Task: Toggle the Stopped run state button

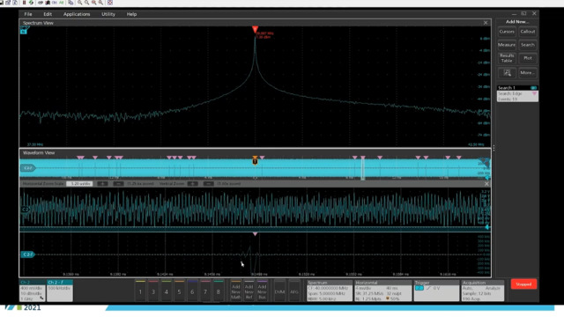Action: pyautogui.click(x=523, y=284)
